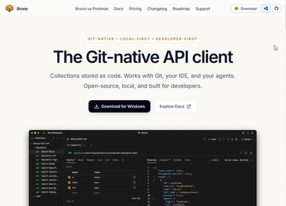
Task: Open the Pricing nav item
Action: click(135, 9)
